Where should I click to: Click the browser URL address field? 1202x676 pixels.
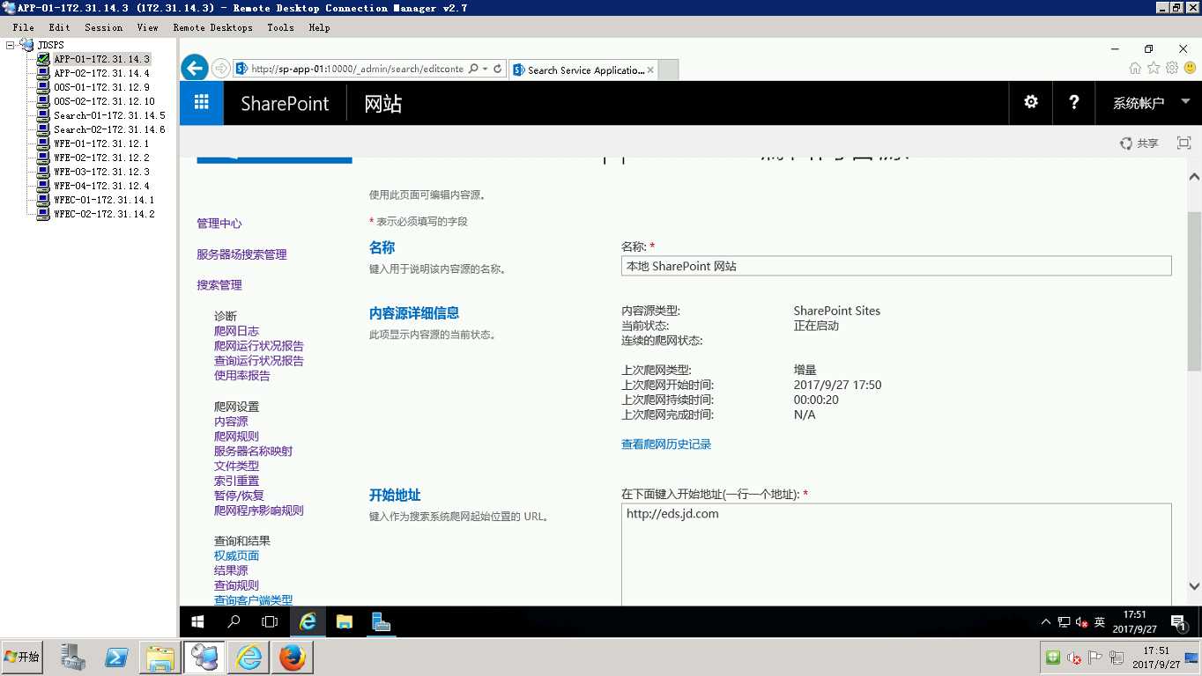point(357,69)
